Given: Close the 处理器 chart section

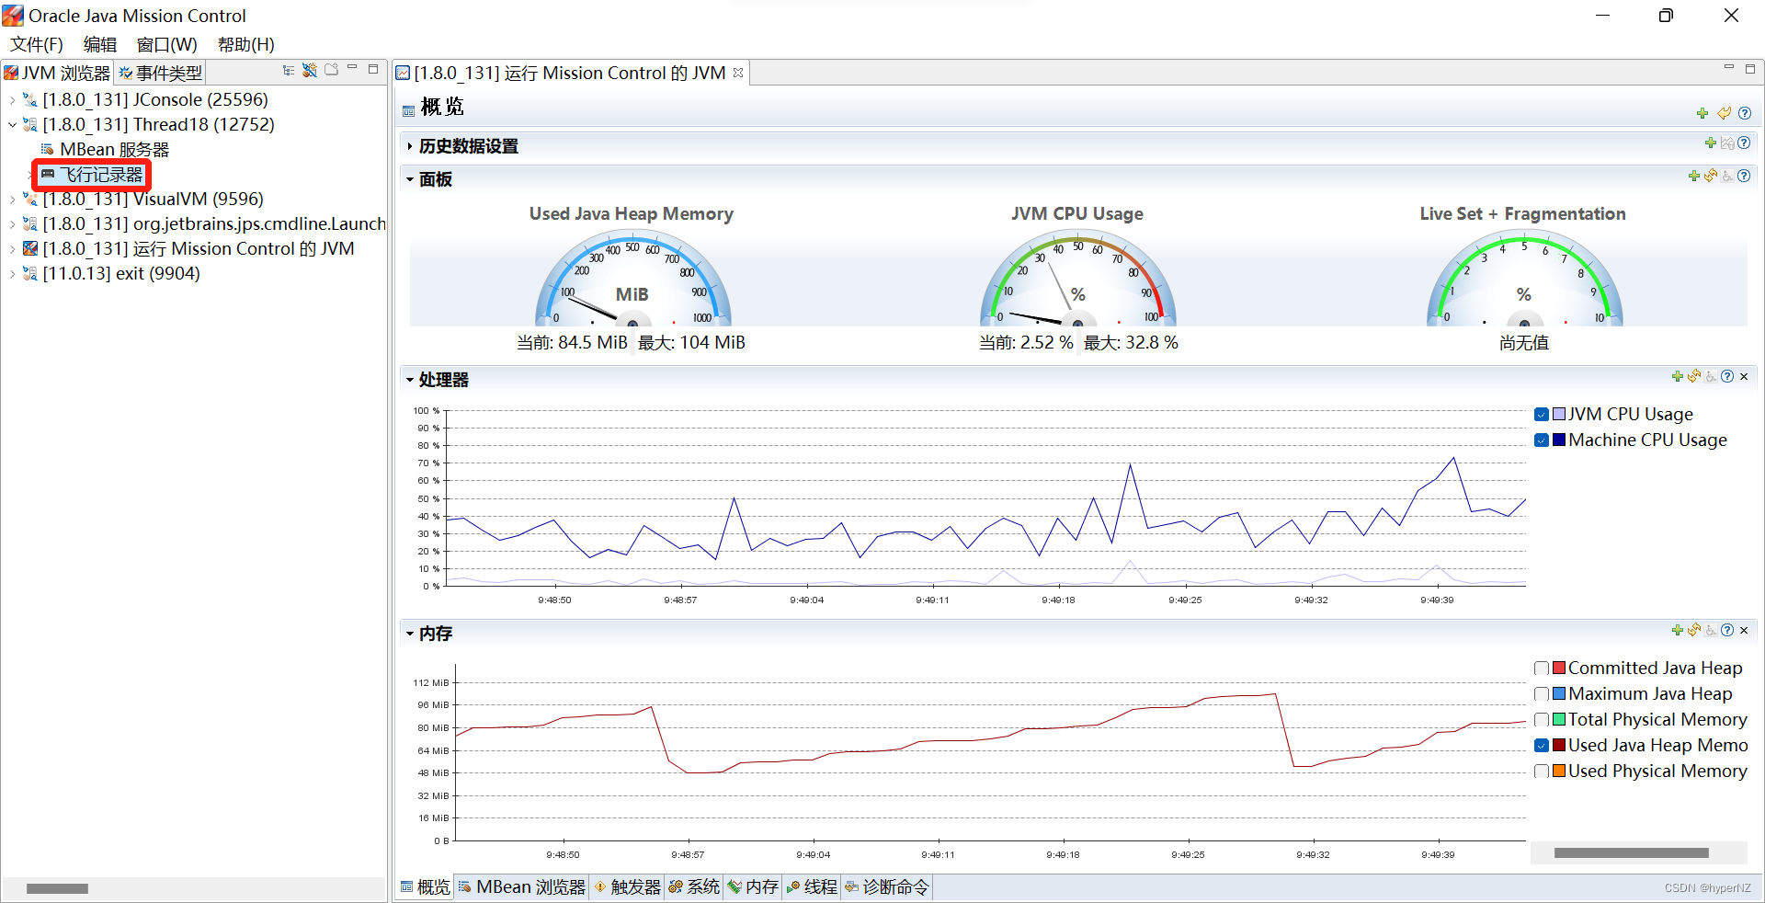Looking at the screenshot, I should [1744, 376].
